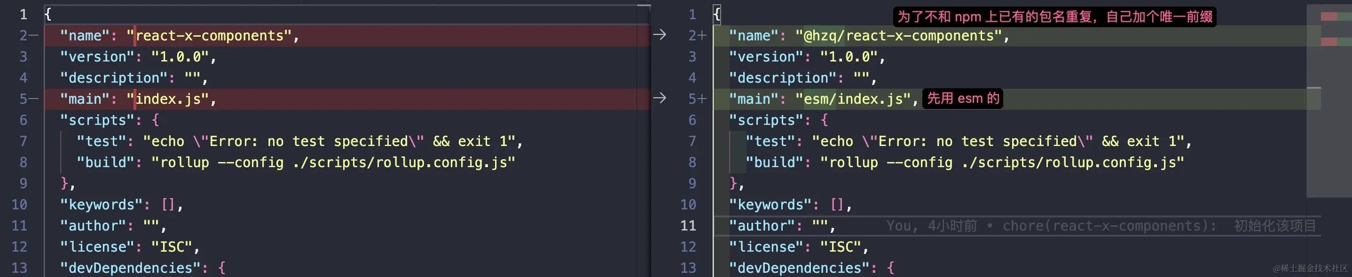Screen dimensions: 1352x277
Task: Click the added "@hzq/react-x-components" name value
Action: click(x=898, y=36)
